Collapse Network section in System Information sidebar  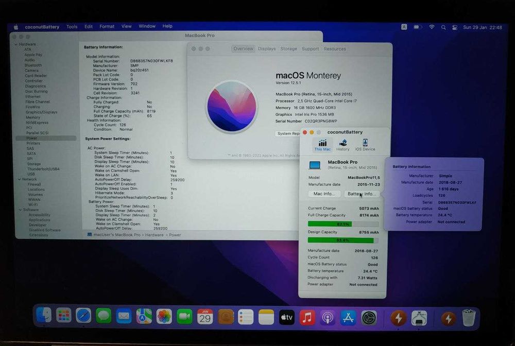click(19, 179)
